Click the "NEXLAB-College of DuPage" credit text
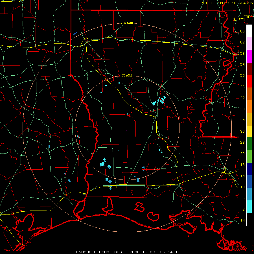 click(x=226, y=3)
